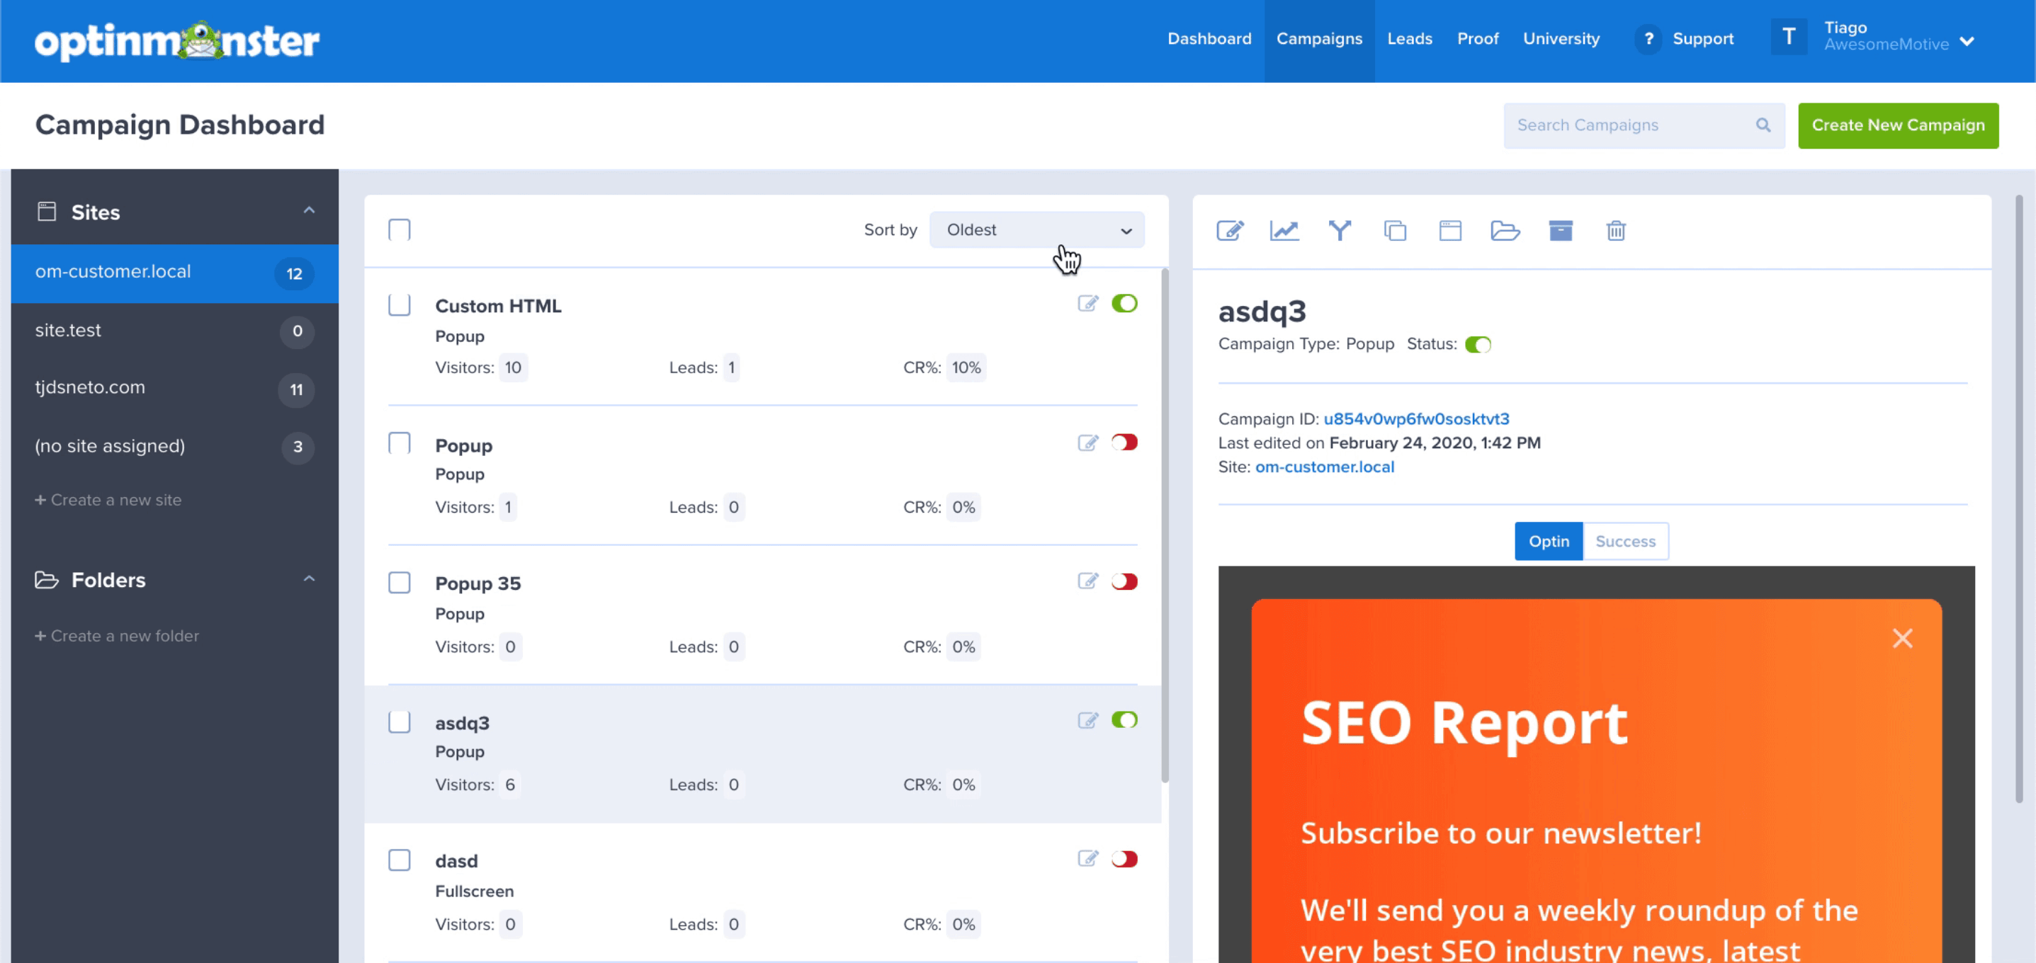Expand the Sites section in sidebar
Image resolution: width=2036 pixels, height=963 pixels.
click(x=309, y=210)
